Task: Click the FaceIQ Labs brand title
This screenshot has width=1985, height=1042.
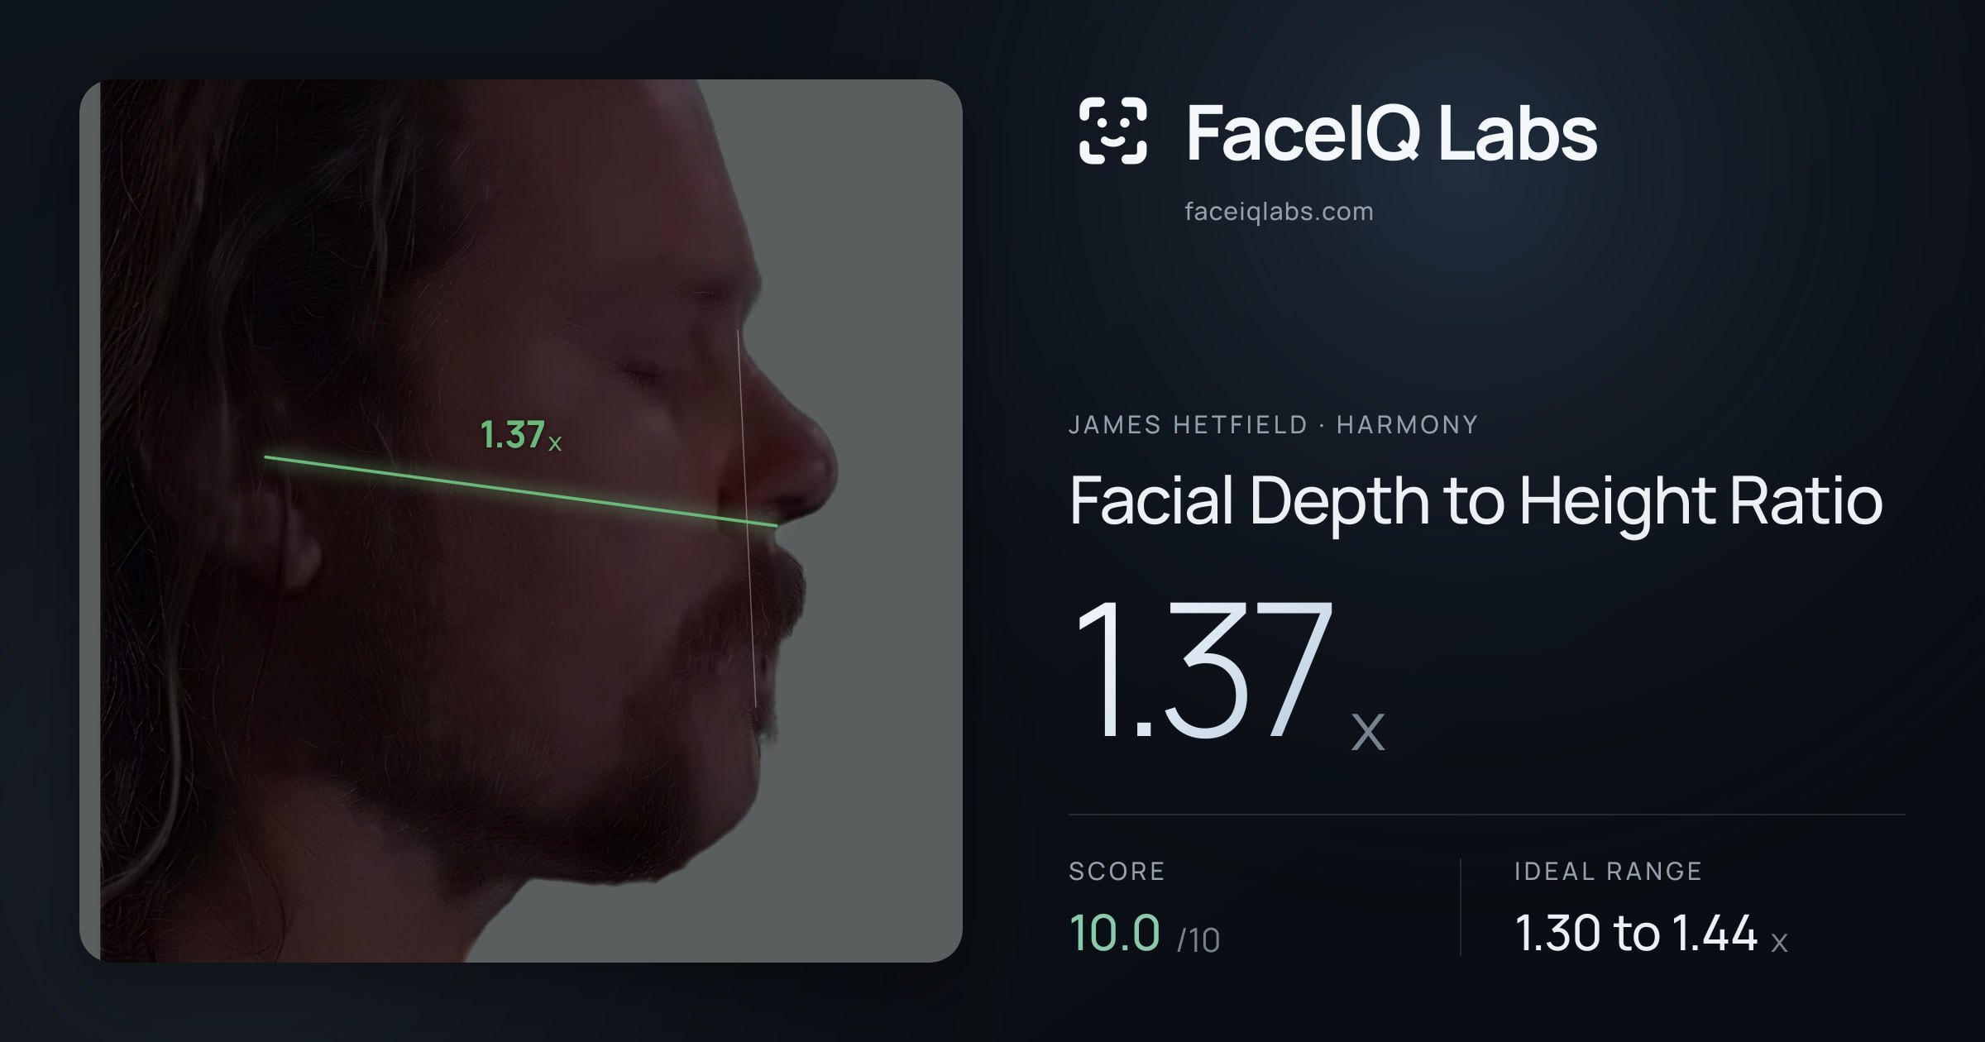Action: (x=1391, y=132)
